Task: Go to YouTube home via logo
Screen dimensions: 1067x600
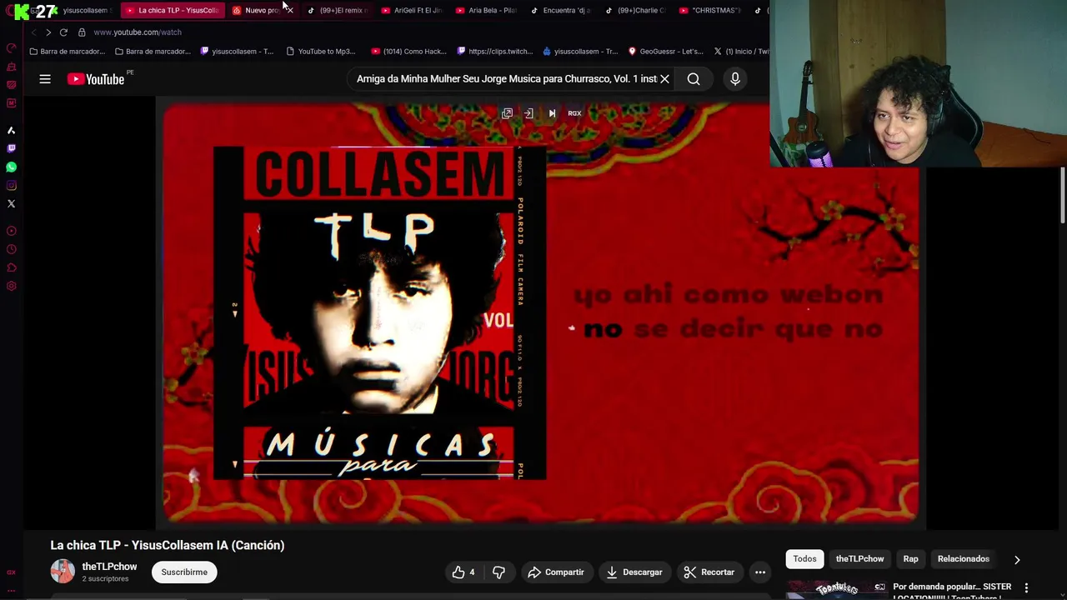Action: pos(96,79)
